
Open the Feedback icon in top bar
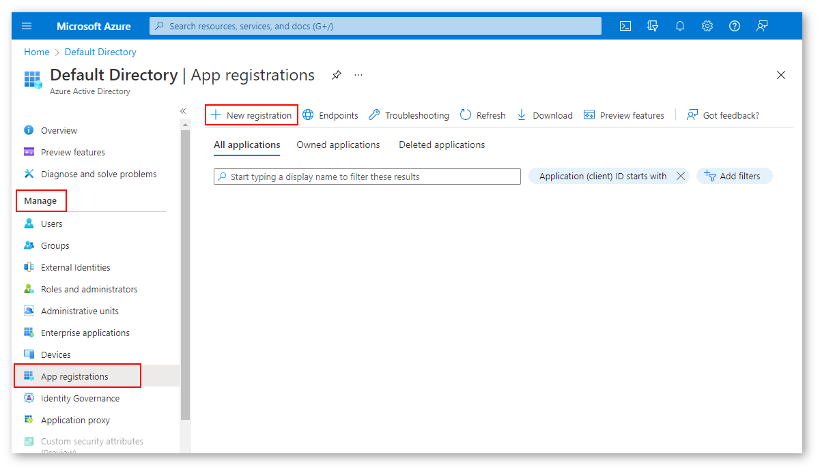762,26
